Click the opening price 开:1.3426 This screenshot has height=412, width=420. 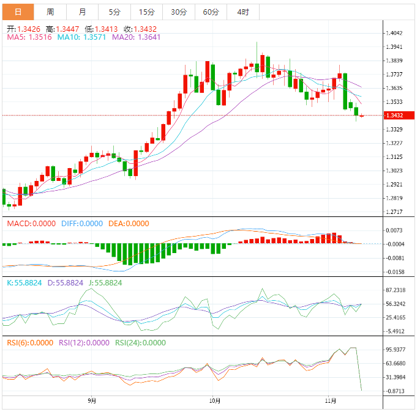(23, 29)
